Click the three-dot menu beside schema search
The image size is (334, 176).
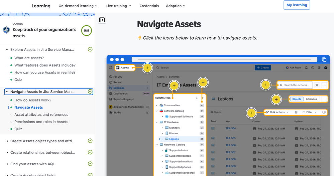[x=324, y=85]
